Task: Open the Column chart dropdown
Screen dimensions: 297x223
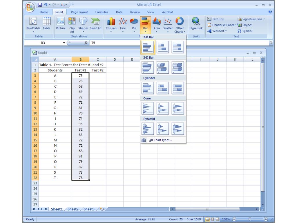Action: [111, 25]
